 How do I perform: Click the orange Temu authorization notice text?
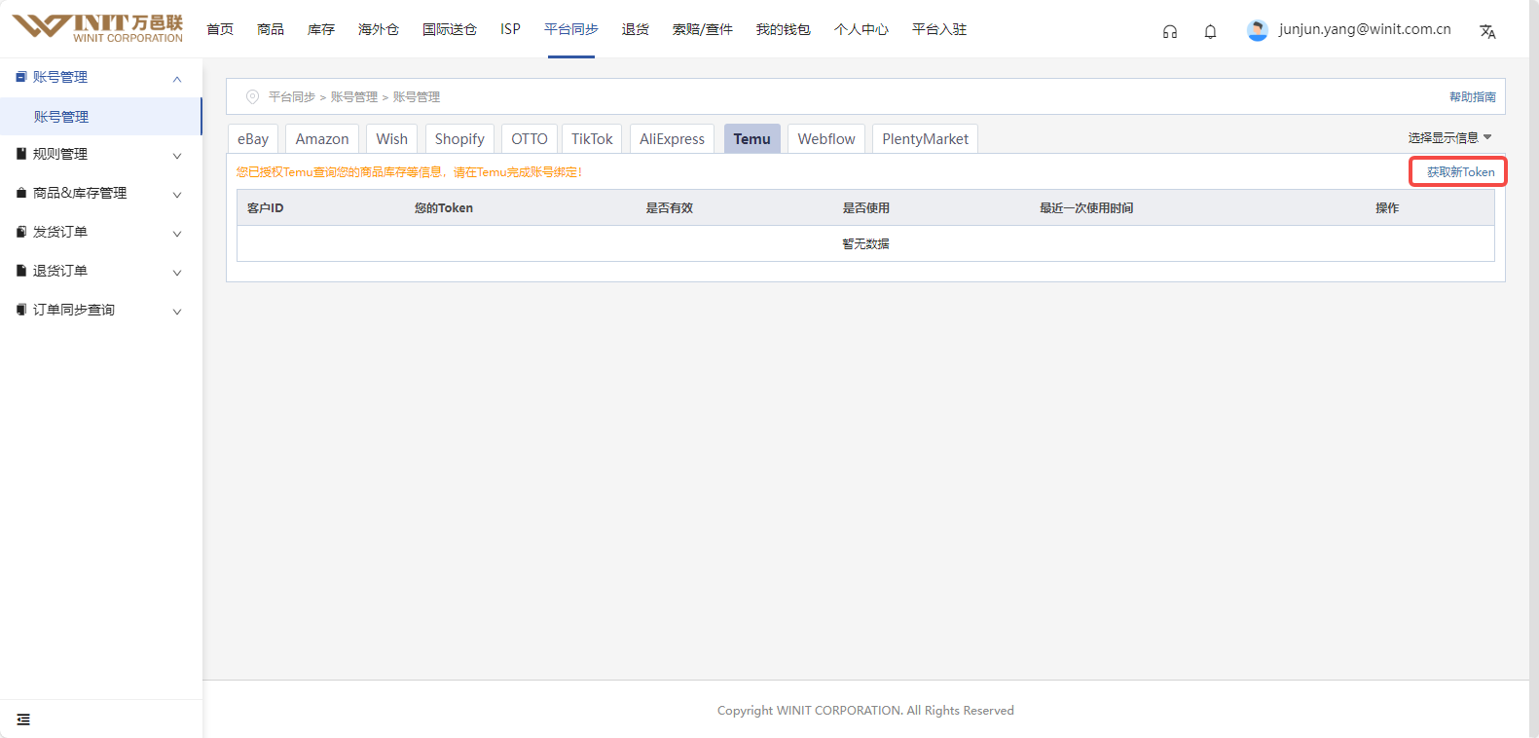(409, 171)
